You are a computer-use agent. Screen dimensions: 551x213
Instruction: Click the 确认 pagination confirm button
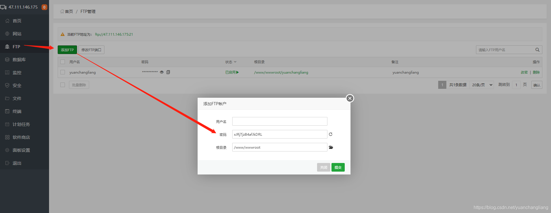pos(537,85)
